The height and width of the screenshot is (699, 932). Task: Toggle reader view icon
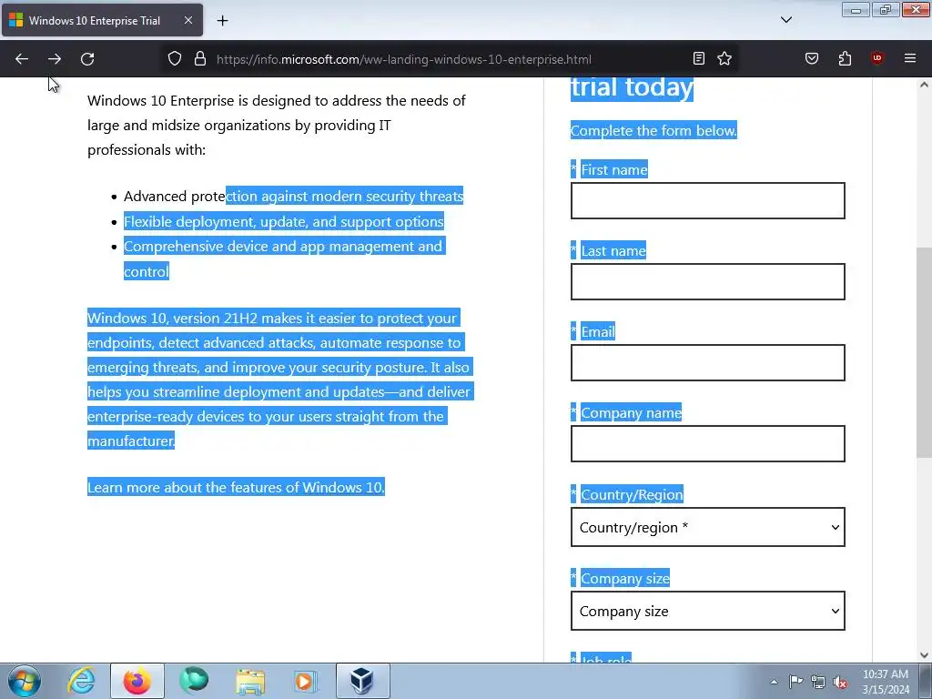tap(699, 58)
